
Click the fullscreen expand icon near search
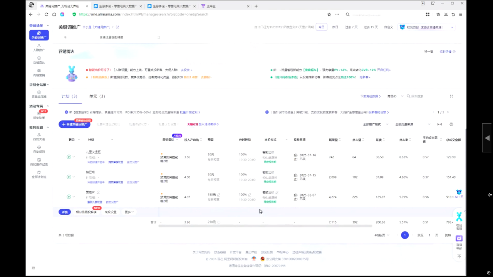(451, 96)
